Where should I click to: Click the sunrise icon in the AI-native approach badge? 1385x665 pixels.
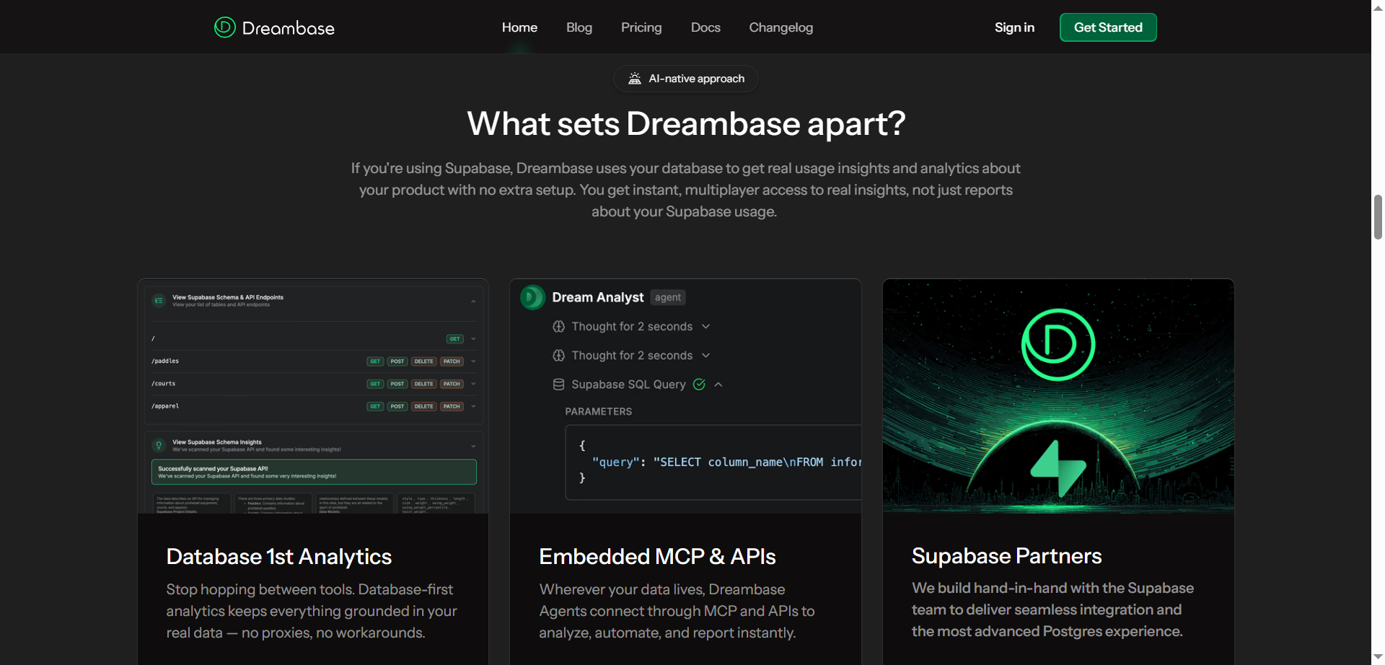[x=634, y=79]
